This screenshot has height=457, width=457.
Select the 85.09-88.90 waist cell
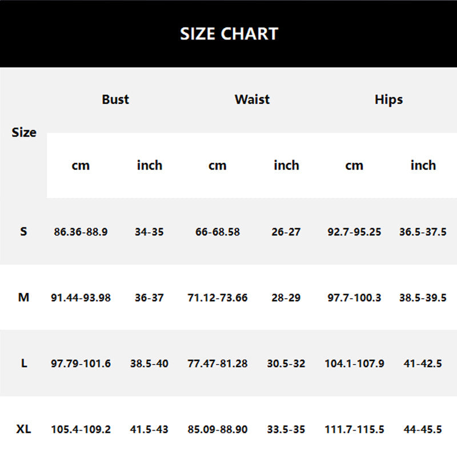(x=218, y=429)
